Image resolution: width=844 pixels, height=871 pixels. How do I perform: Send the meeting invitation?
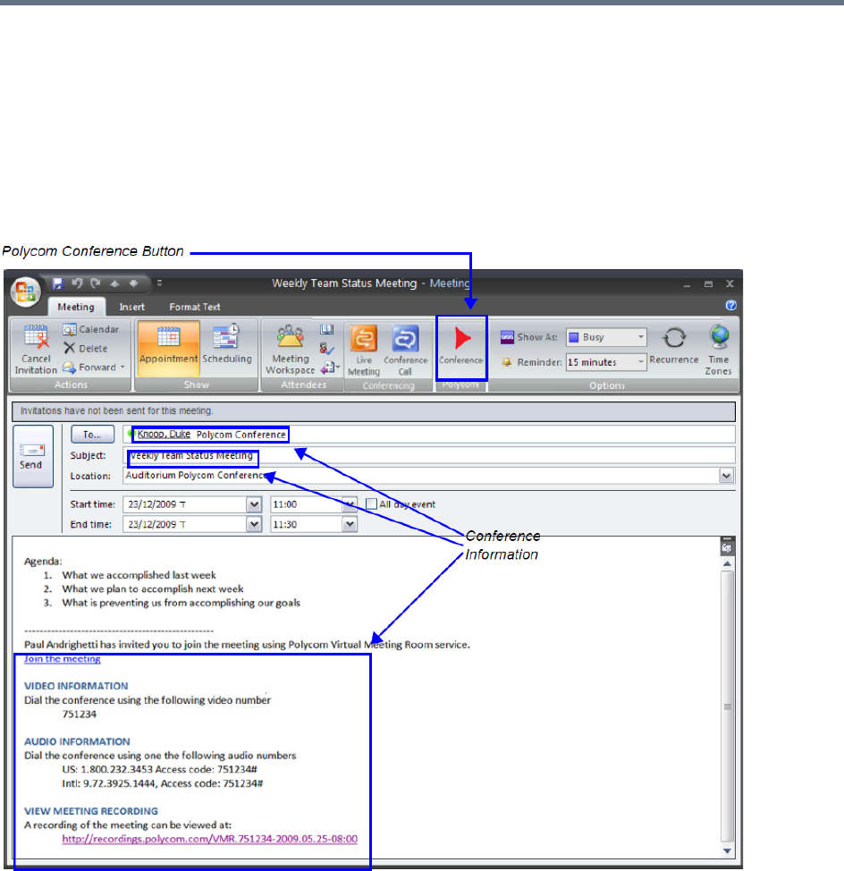[x=33, y=457]
